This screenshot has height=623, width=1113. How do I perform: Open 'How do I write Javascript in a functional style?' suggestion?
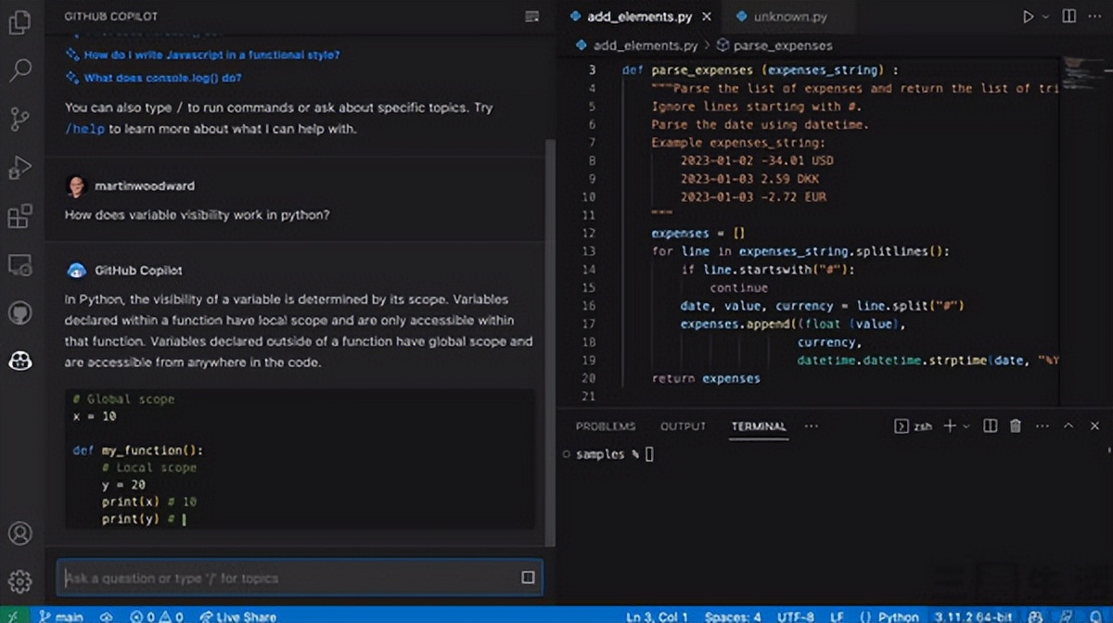point(211,55)
